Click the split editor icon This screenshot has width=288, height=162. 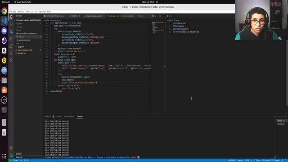pos(160,16)
